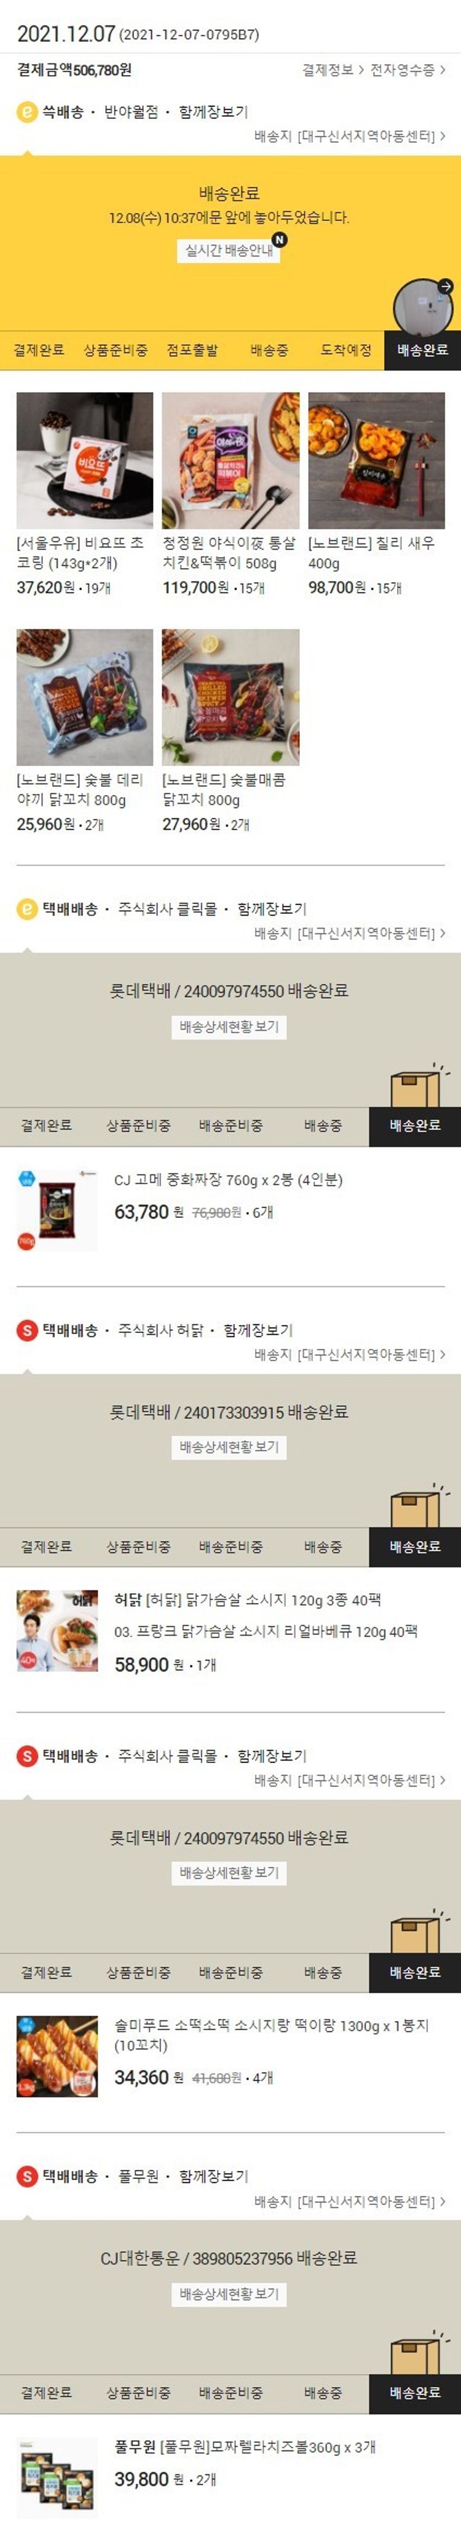Click 배송상세현황 보기 for 롯데택배 240173303915
Screen dimensions: 461x2536
[229, 1447]
